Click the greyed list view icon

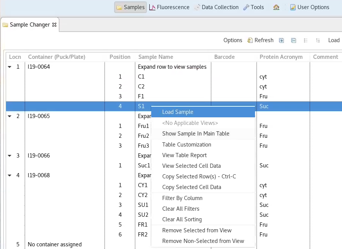(306, 41)
